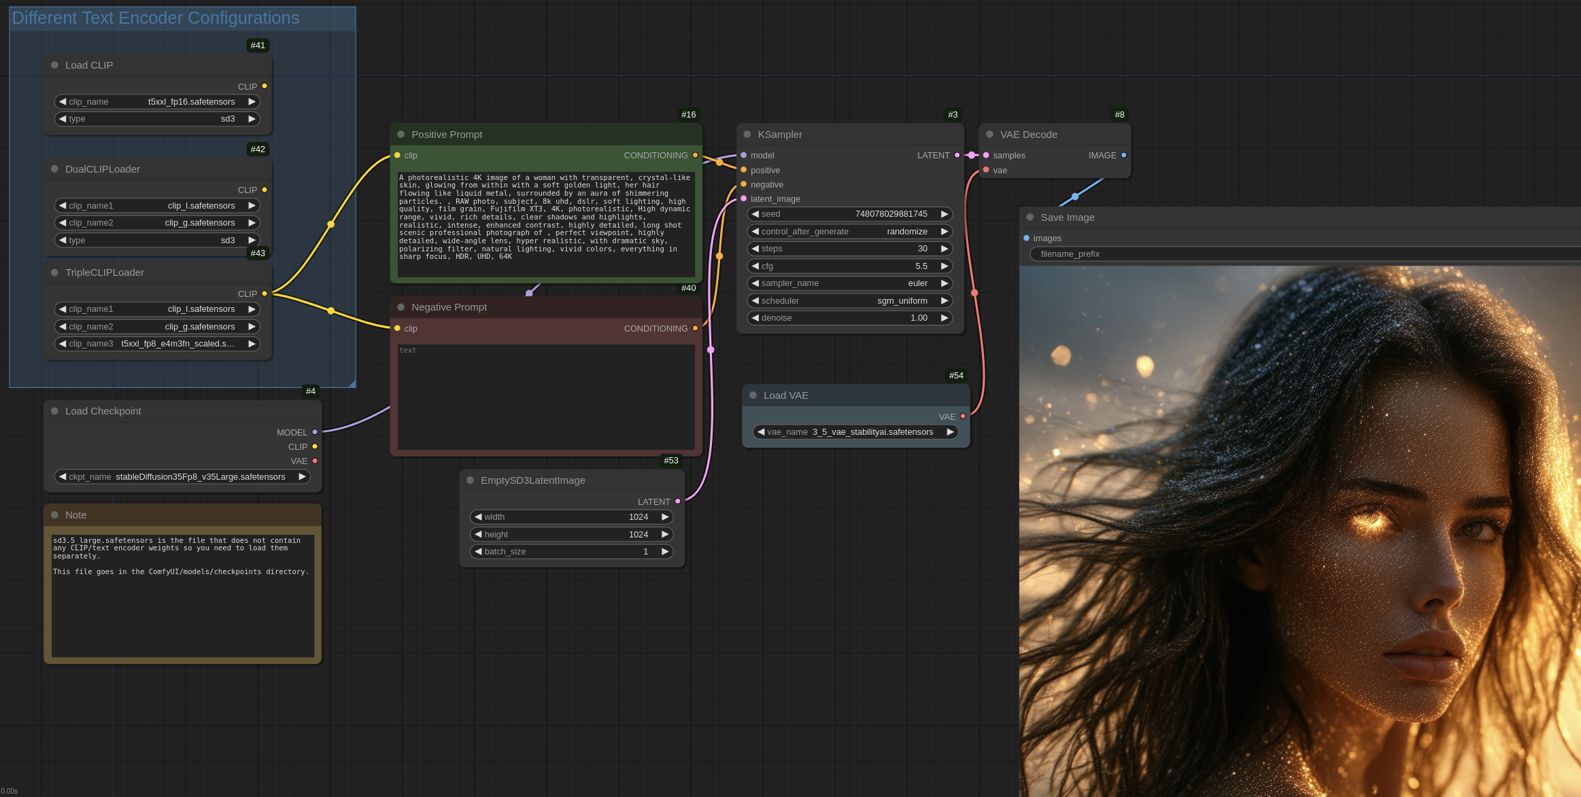
Task: Open the sampler_name euler dropdown
Action: coord(849,283)
